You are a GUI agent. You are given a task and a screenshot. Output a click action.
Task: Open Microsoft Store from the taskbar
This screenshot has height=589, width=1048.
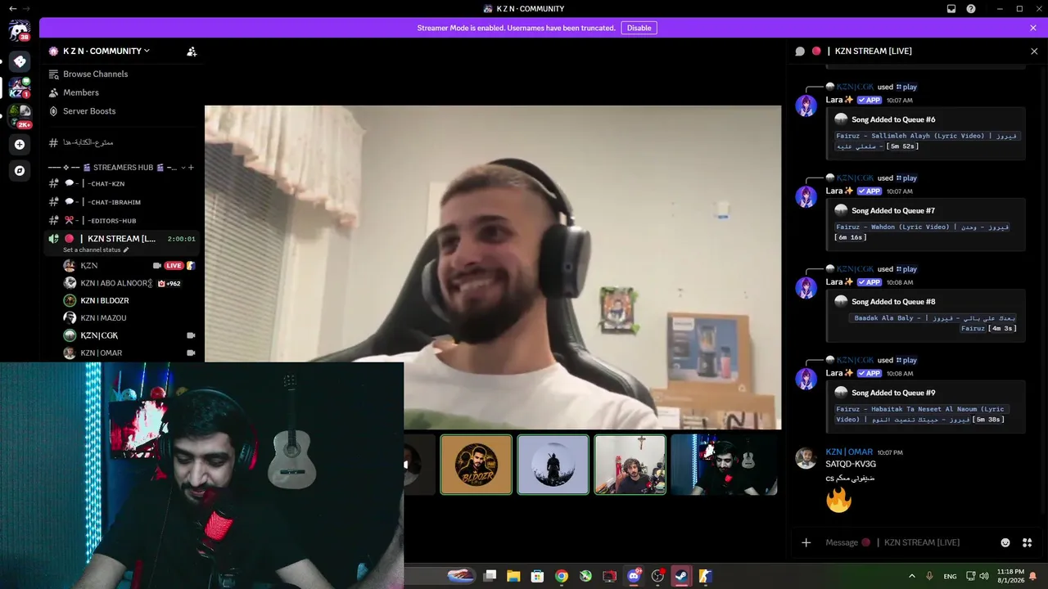click(537, 576)
